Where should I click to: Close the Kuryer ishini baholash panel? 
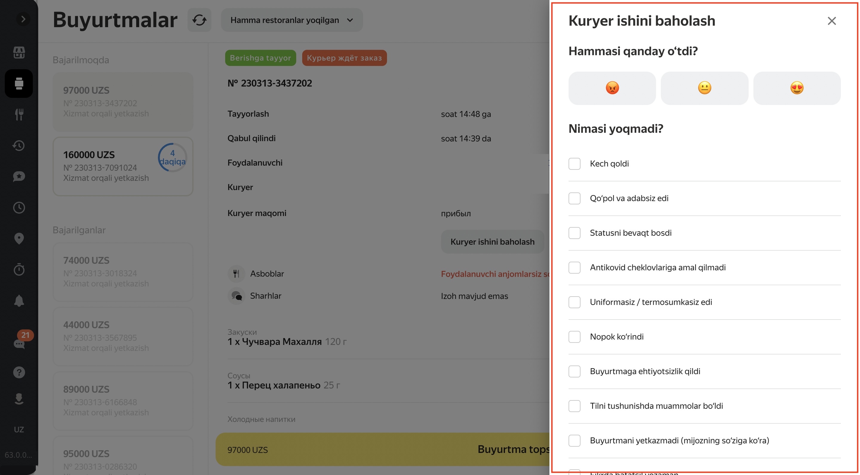pos(832,21)
